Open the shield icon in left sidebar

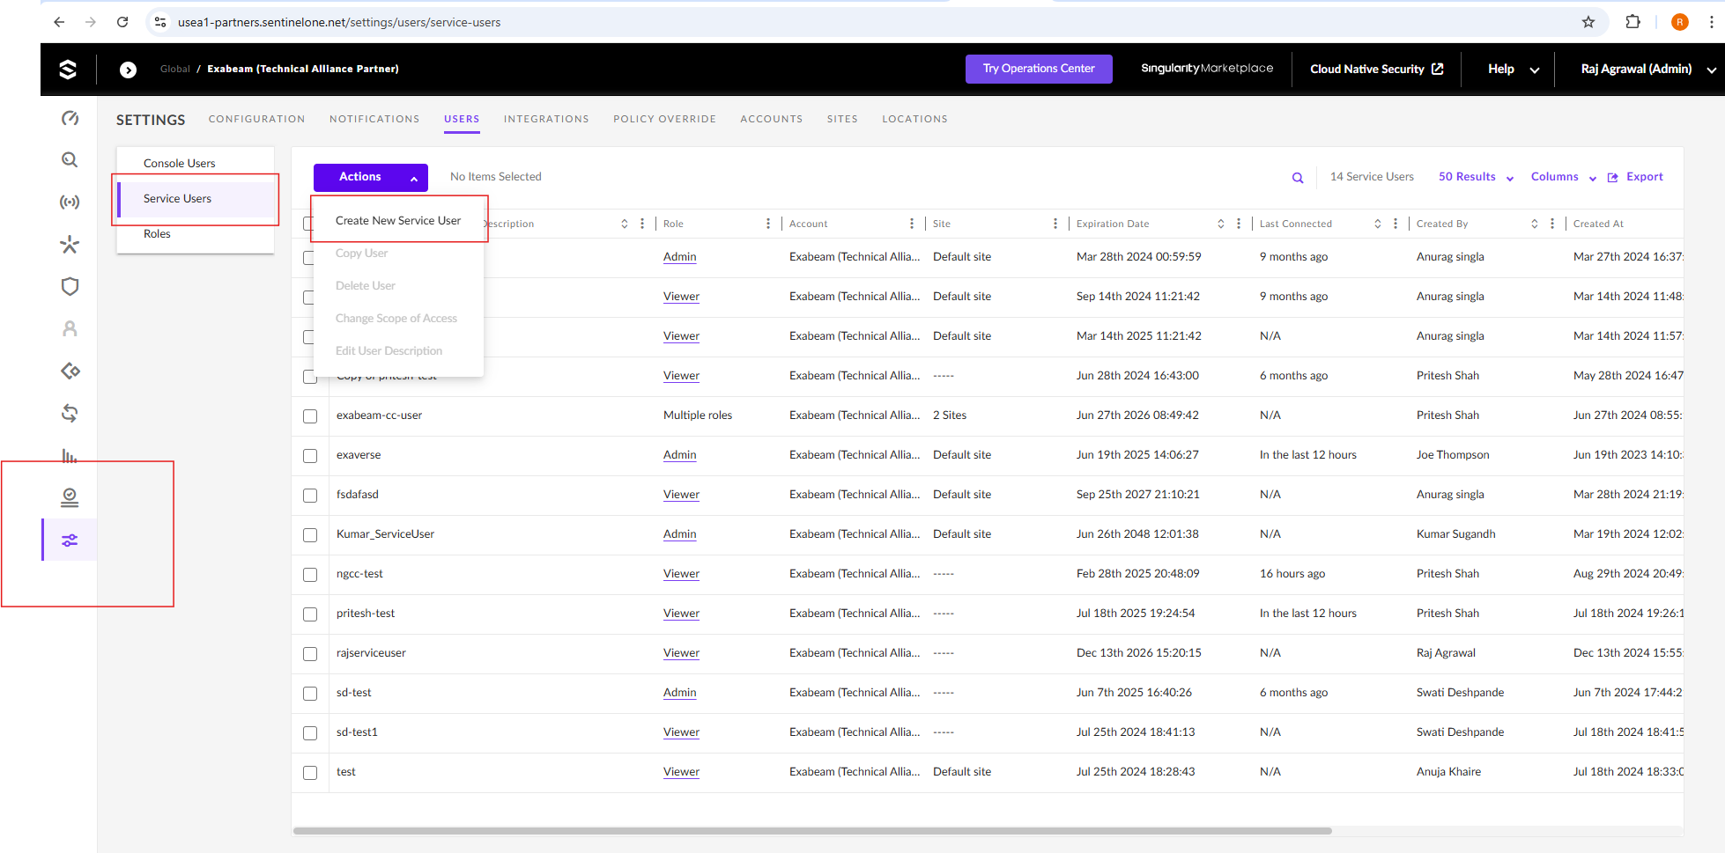70,287
